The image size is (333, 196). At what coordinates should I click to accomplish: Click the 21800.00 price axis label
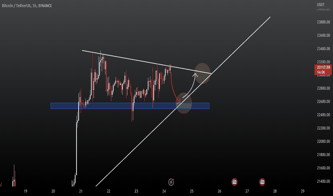(x=323, y=155)
